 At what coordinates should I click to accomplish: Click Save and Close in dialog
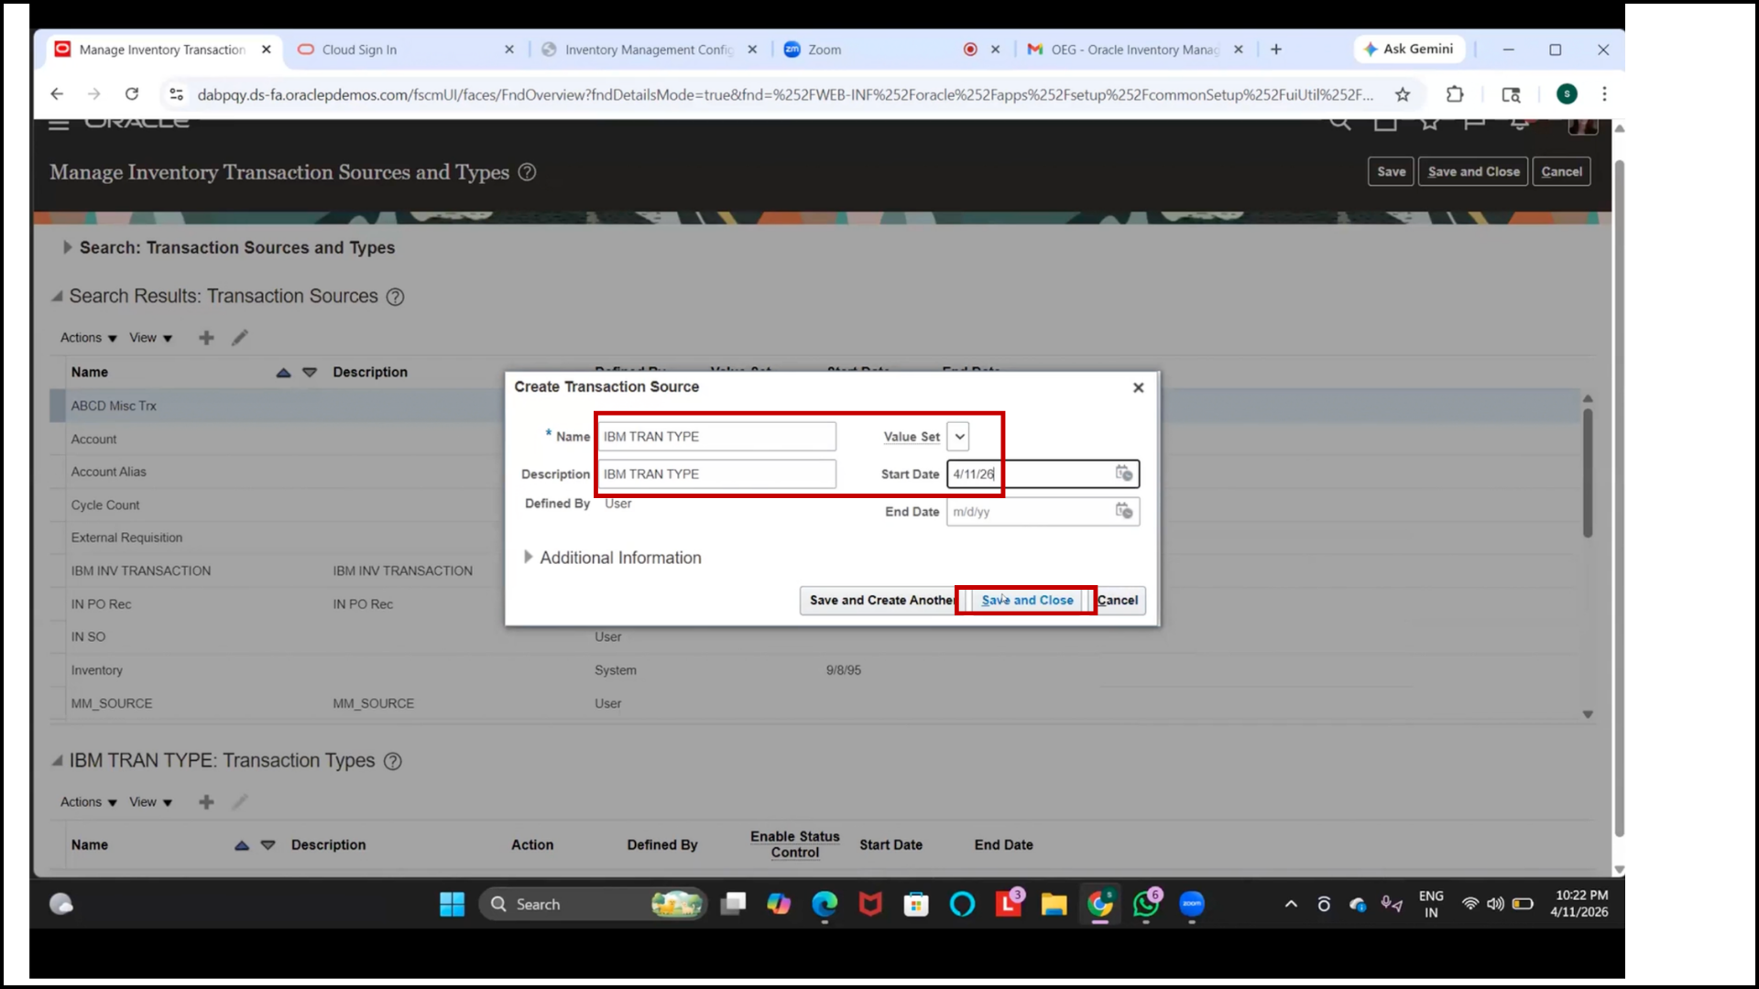(x=1026, y=600)
